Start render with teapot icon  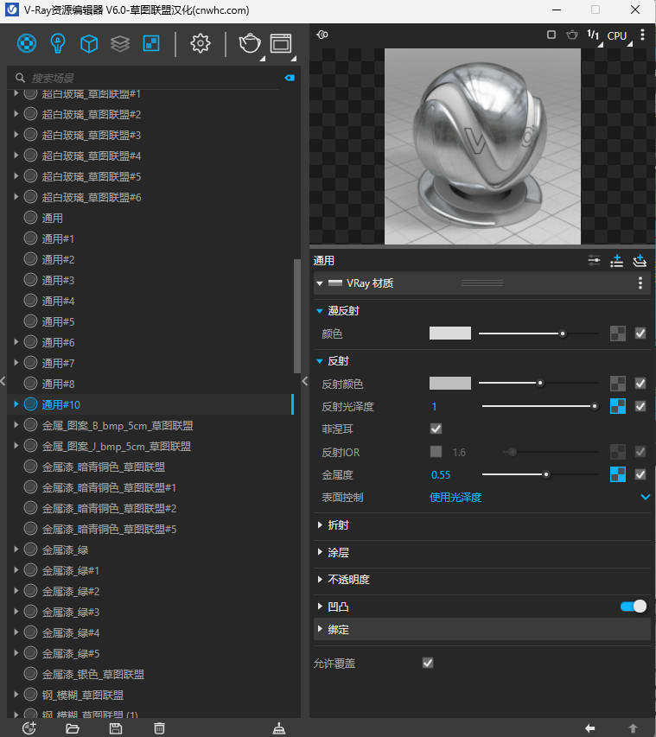point(250,43)
